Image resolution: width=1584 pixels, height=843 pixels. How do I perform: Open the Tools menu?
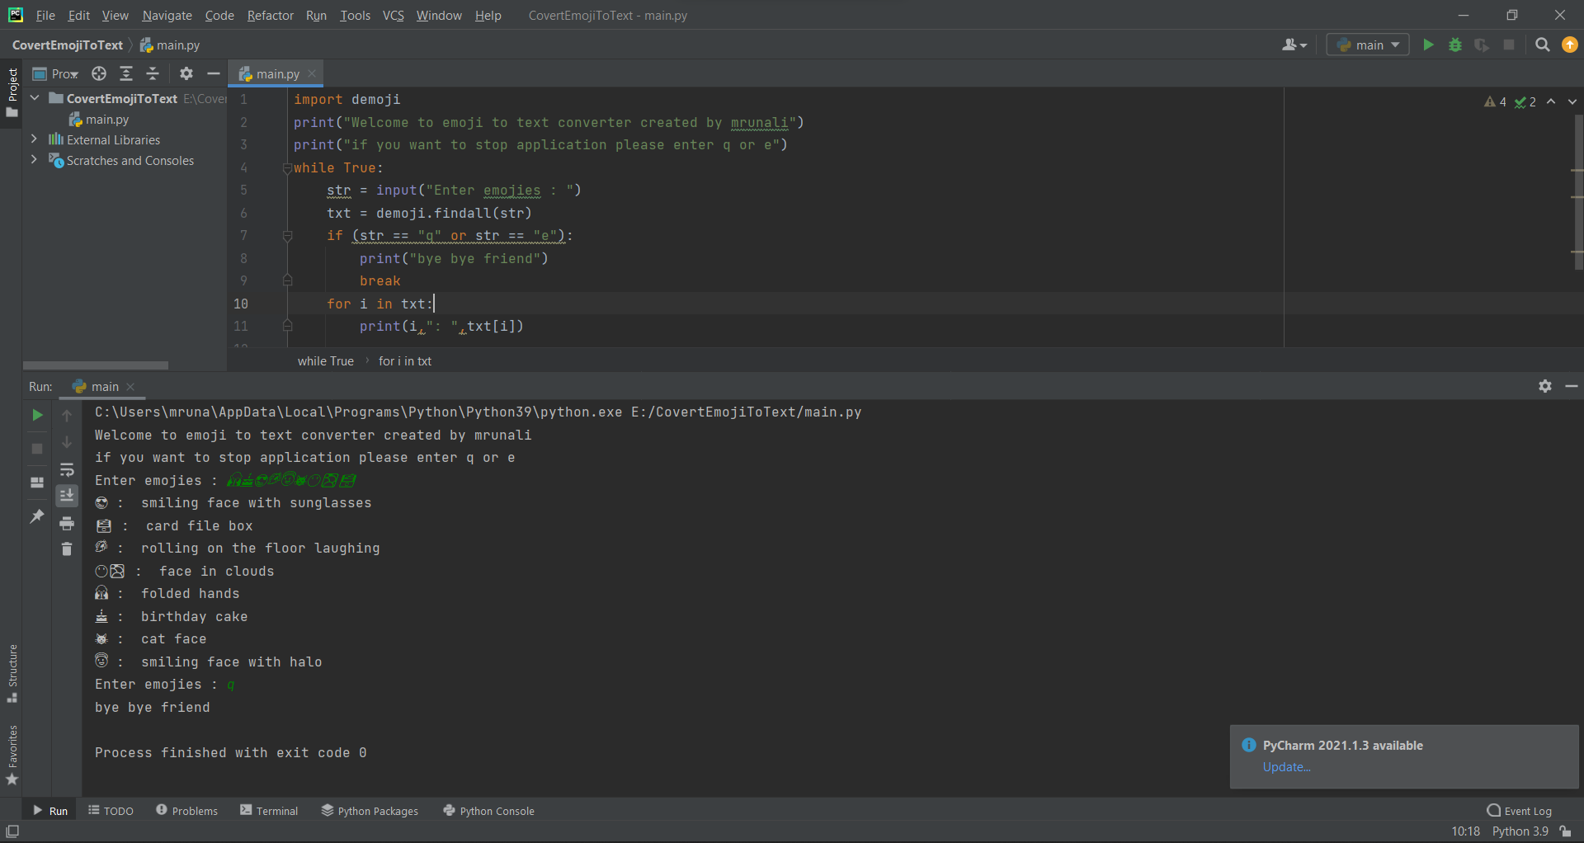point(355,15)
